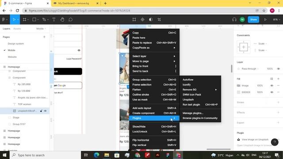
Task: Click the Use as mask toolbar icon
Action: tap(151, 19)
